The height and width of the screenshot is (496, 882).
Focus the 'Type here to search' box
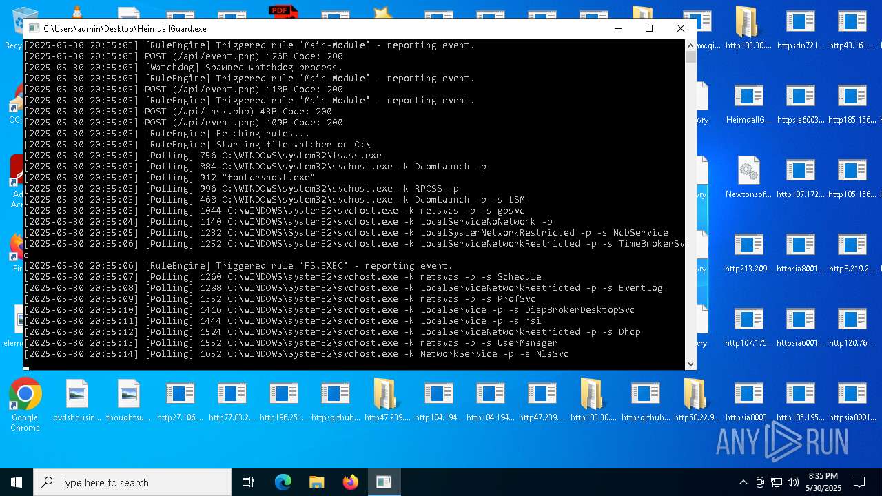[x=132, y=482]
